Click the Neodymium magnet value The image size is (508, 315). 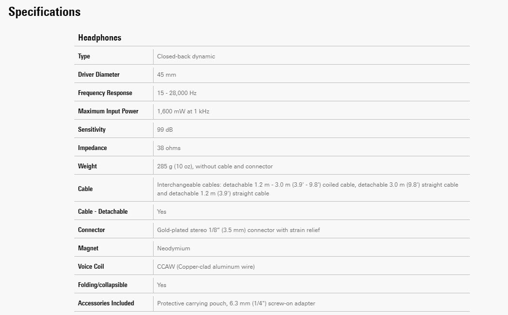pos(173,248)
